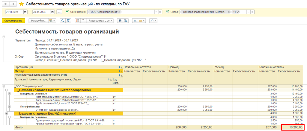Click the Сформировать button
This screenshot has height=131, width=307.
13,21
